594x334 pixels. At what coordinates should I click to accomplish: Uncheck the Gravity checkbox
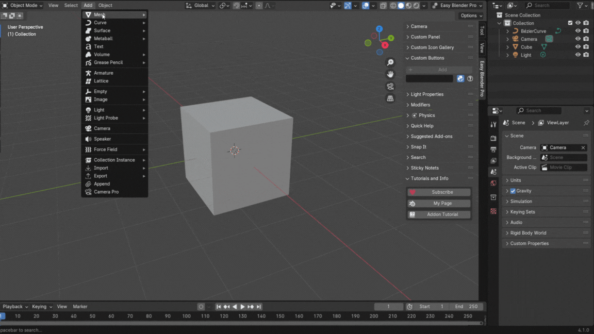point(513,191)
